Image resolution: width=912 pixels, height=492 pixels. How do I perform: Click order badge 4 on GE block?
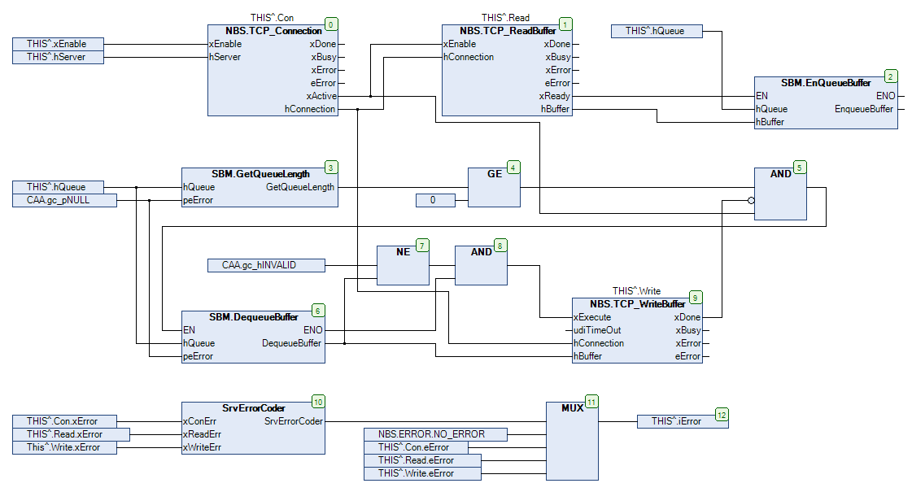(x=513, y=168)
